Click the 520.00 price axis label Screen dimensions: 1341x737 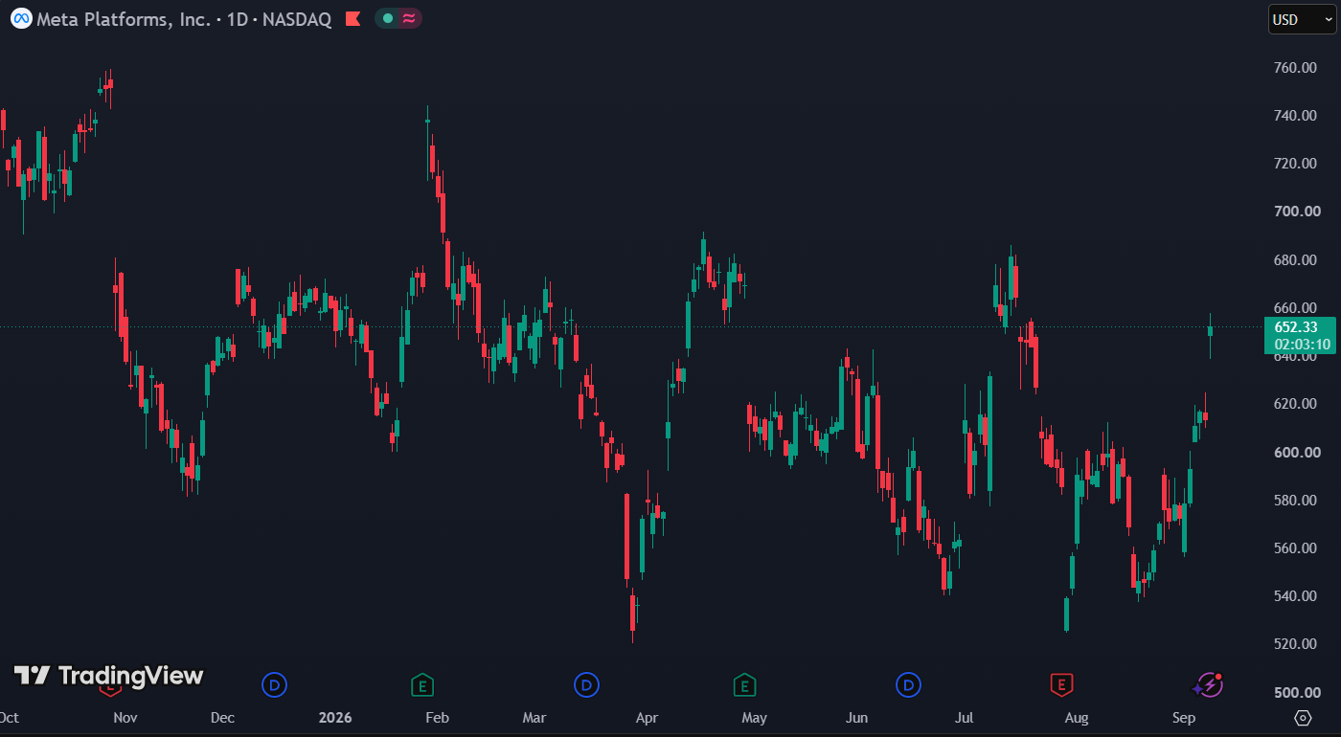[1298, 644]
